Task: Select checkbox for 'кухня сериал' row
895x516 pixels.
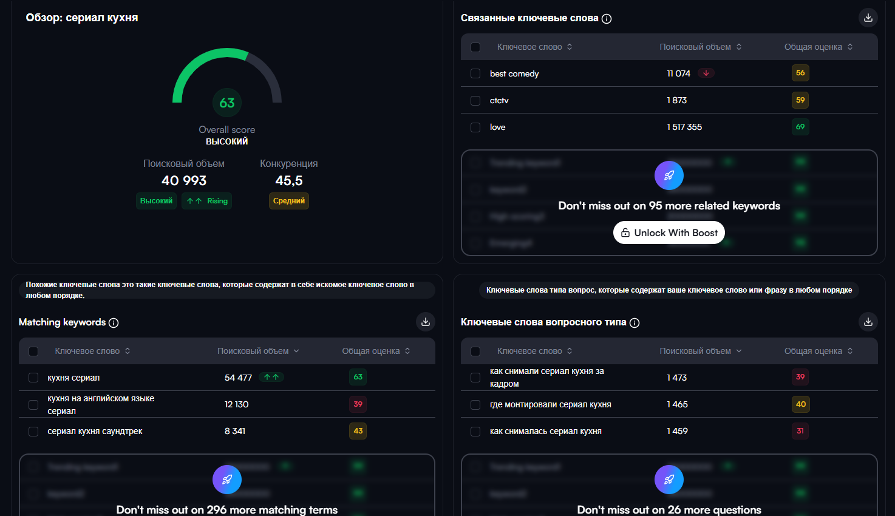Action: 33,378
